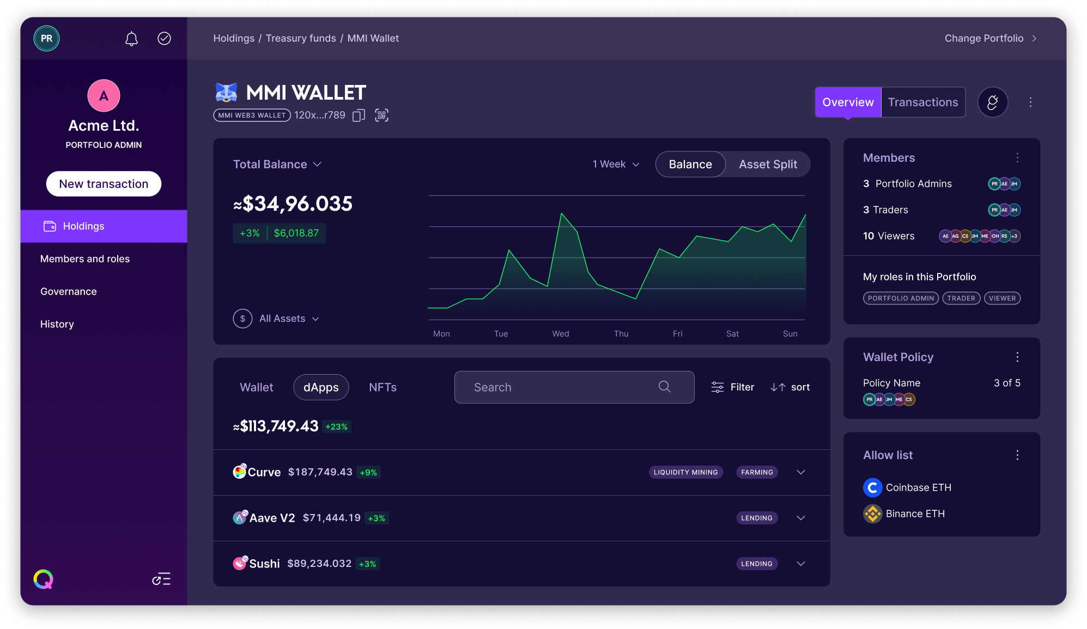Open the All Assets dollar icon
The width and height of the screenshot is (1087, 629).
(242, 318)
